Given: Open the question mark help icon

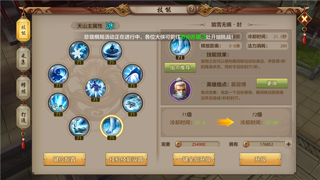Looking at the screenshot, I should [192, 9].
